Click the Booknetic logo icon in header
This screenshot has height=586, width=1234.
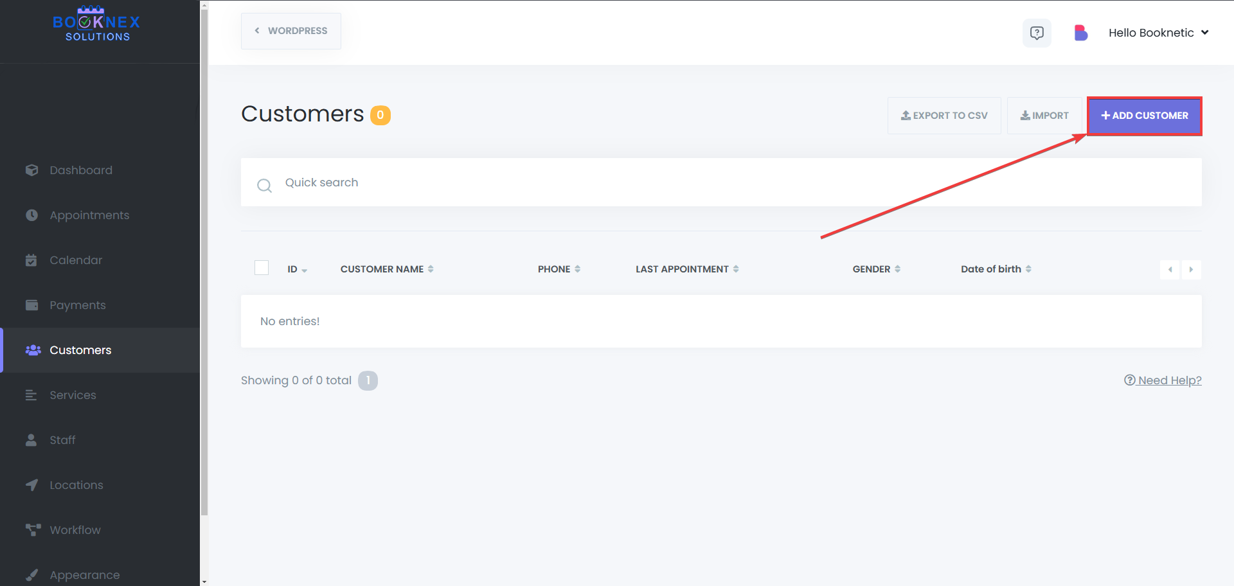(x=1081, y=32)
